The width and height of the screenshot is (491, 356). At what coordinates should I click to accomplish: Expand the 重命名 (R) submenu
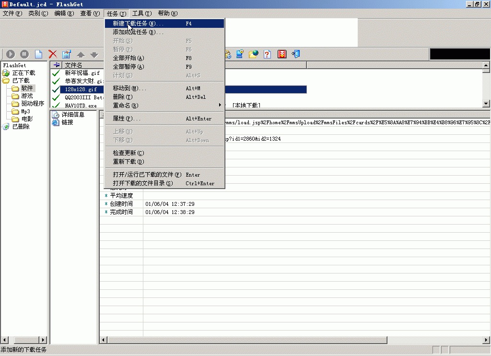coord(164,106)
